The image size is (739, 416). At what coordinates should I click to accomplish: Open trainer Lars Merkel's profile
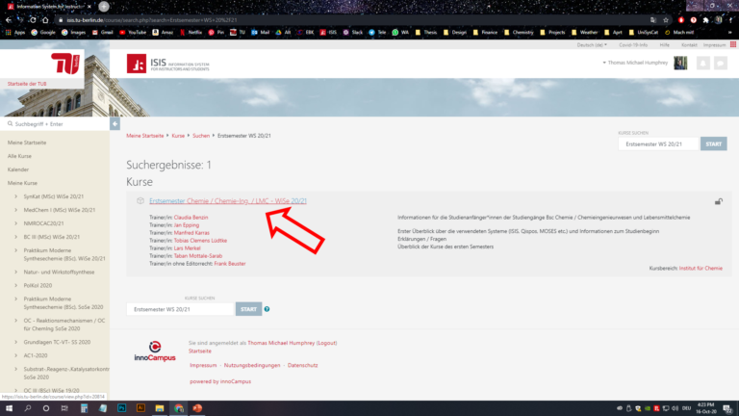[187, 248]
